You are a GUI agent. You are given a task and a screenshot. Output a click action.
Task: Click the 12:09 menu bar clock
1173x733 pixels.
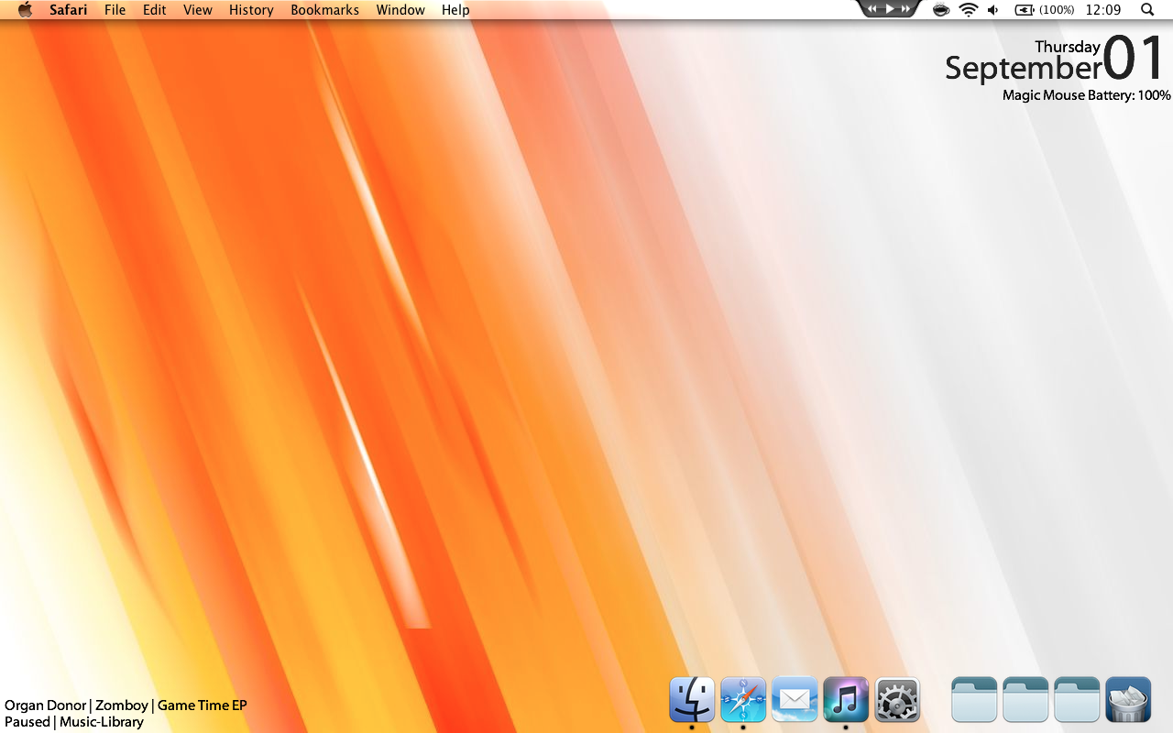pos(1102,10)
